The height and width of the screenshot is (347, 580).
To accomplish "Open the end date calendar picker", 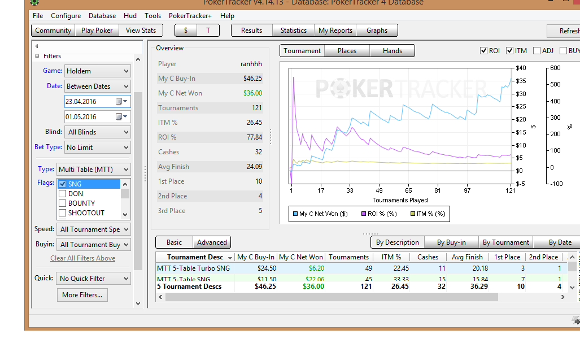I will (x=120, y=117).
